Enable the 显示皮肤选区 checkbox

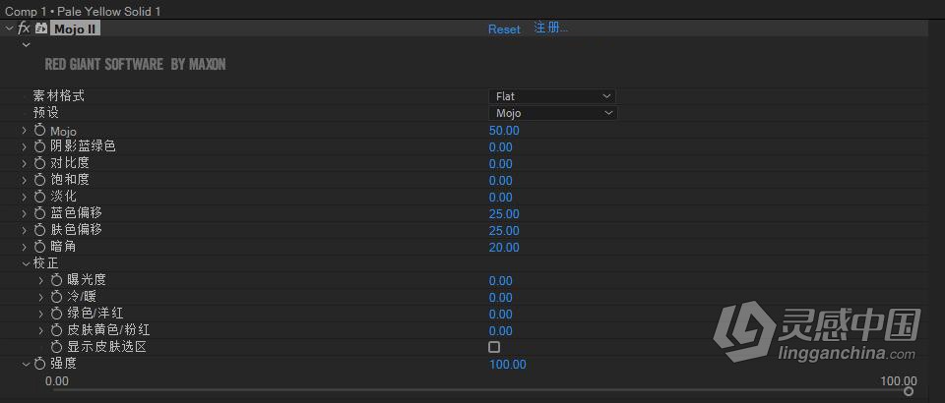coord(494,347)
